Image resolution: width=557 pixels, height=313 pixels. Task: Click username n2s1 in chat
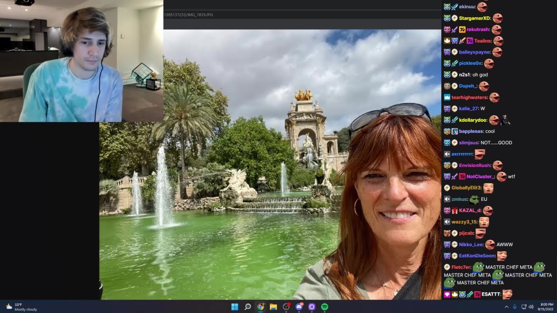464,75
